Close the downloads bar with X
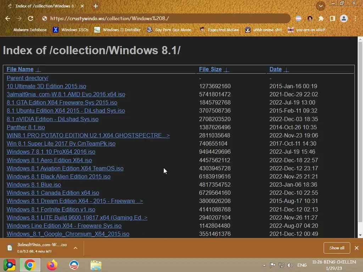 (357, 248)
